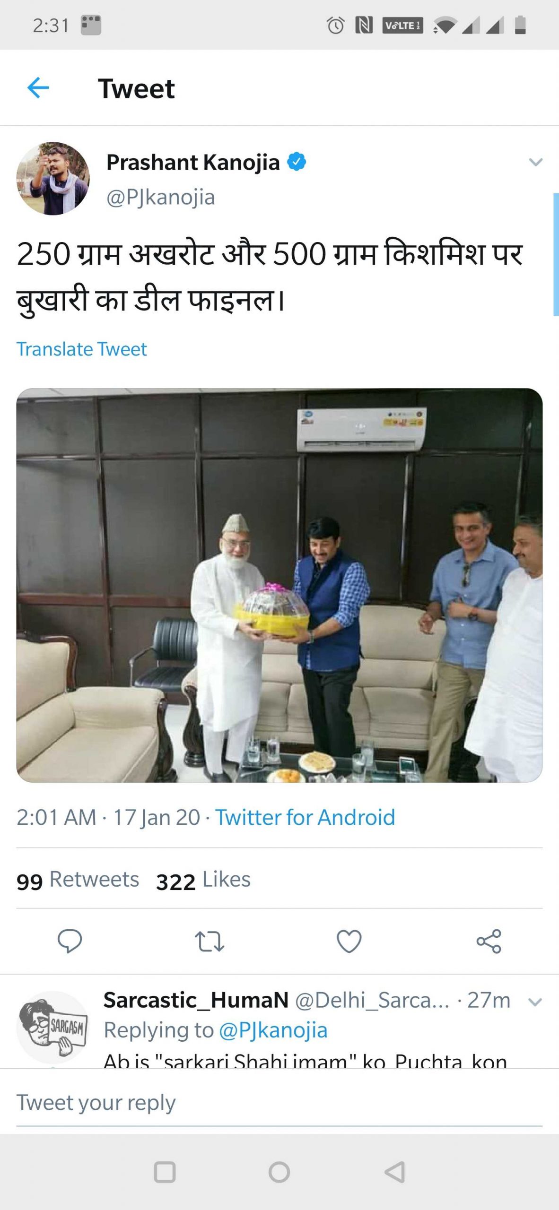Screen dimensions: 559x1210
Task: Tap the share icon
Action: pyautogui.click(x=489, y=941)
